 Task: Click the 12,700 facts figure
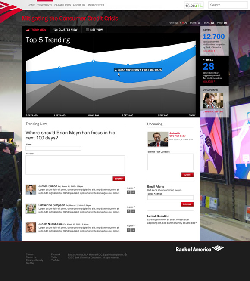(x=213, y=37)
